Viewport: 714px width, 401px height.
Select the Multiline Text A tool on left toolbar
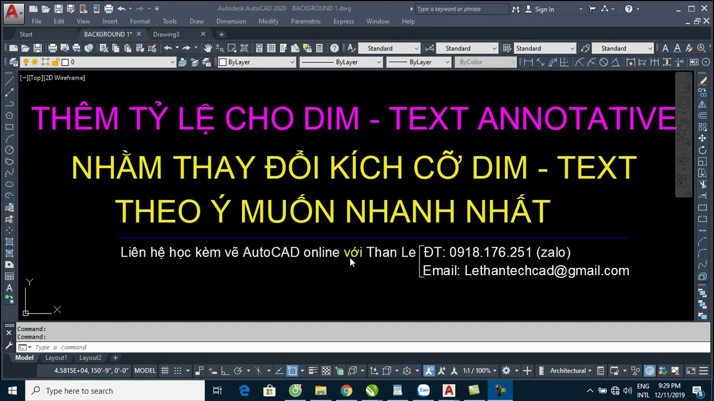[9, 288]
